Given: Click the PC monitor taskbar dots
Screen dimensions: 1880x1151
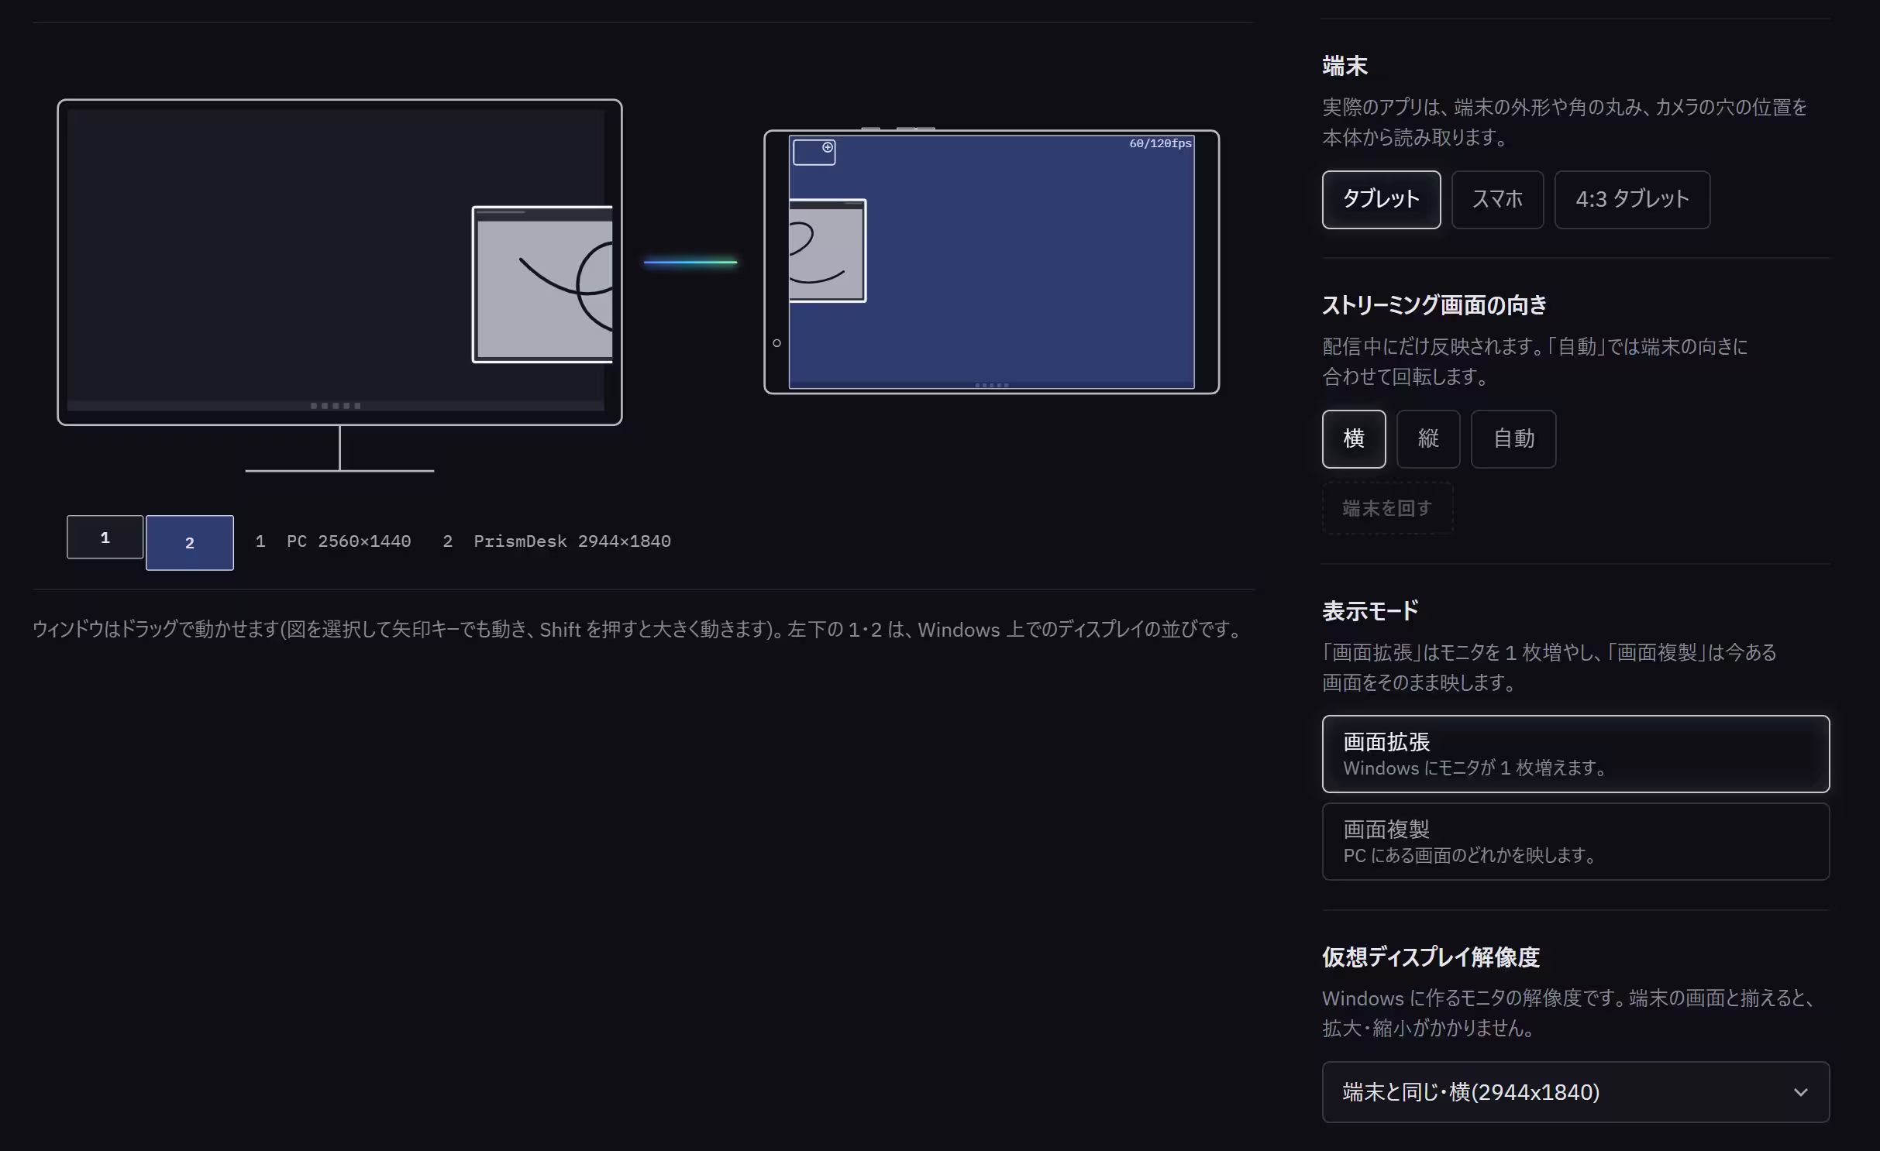Looking at the screenshot, I should 336,406.
